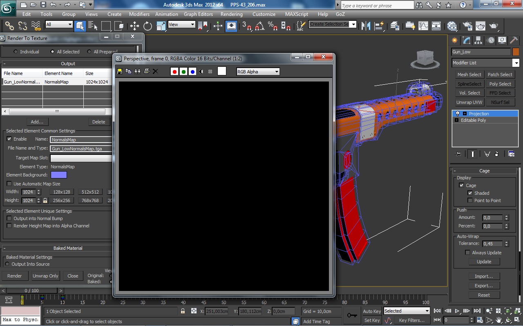
Task: Open the MAXScript menu
Action: [297, 14]
